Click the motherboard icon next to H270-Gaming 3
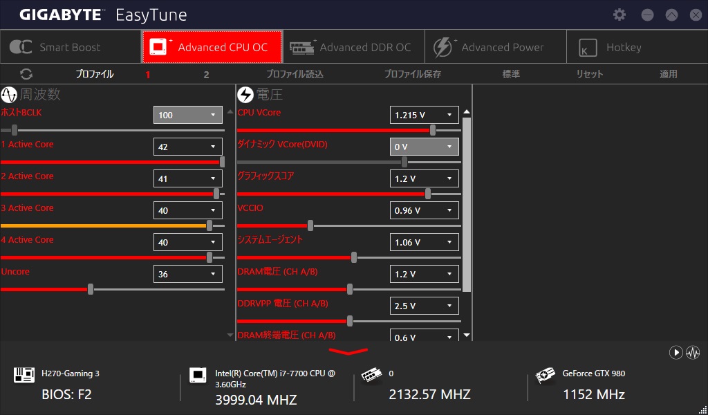The image size is (708, 415). coord(24,375)
